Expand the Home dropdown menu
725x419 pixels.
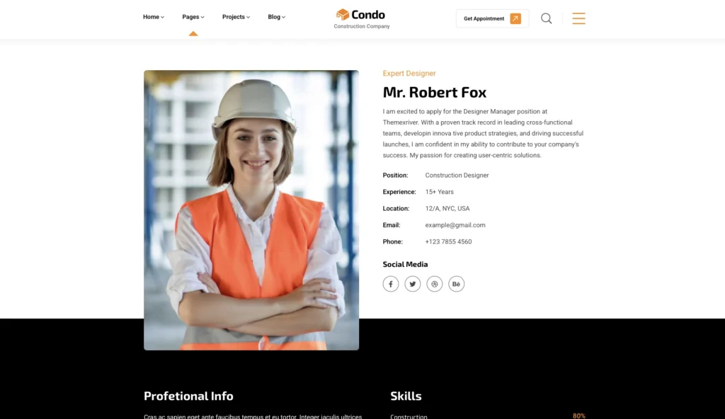coord(153,17)
